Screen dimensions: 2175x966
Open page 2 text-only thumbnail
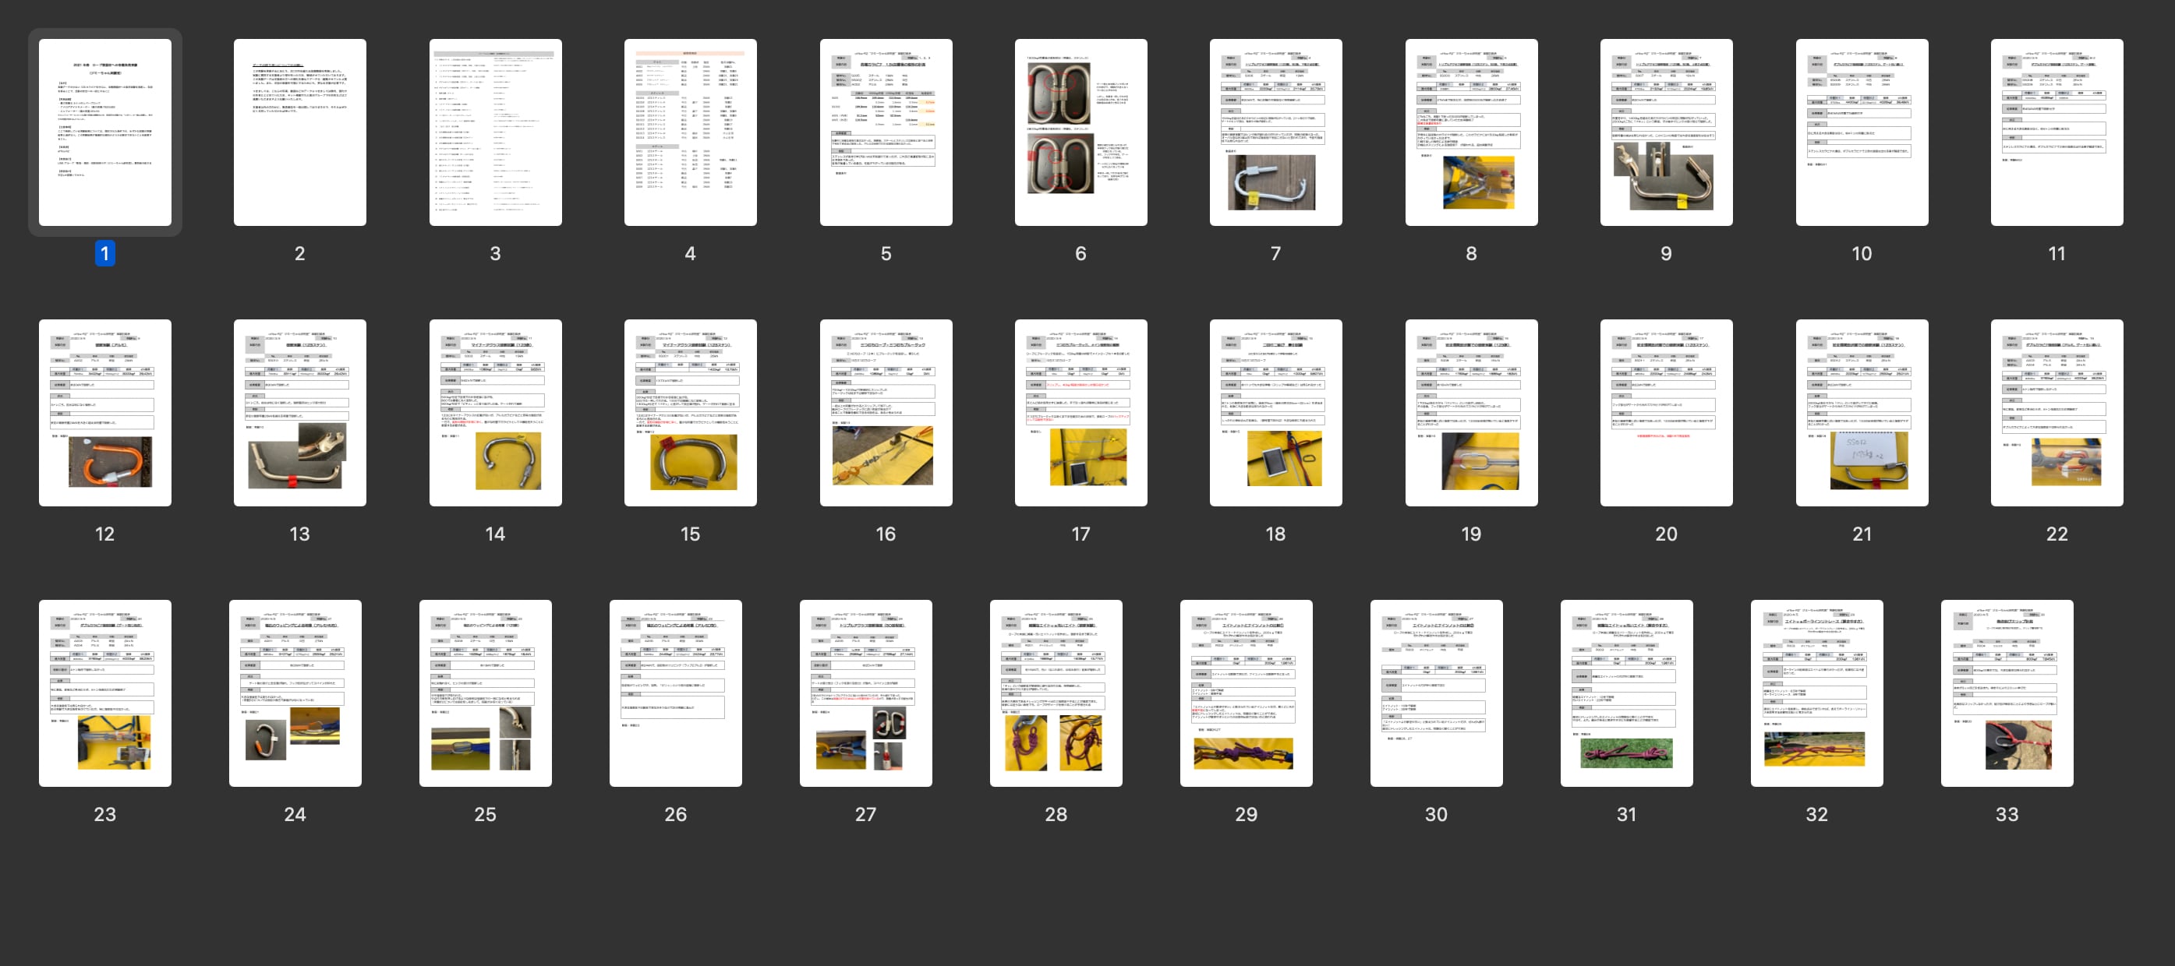tap(299, 132)
